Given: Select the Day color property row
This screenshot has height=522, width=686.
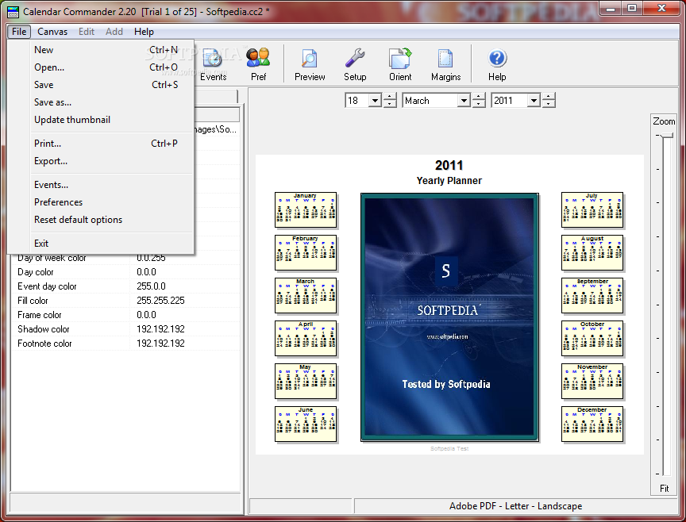Looking at the screenshot, I should (125, 272).
